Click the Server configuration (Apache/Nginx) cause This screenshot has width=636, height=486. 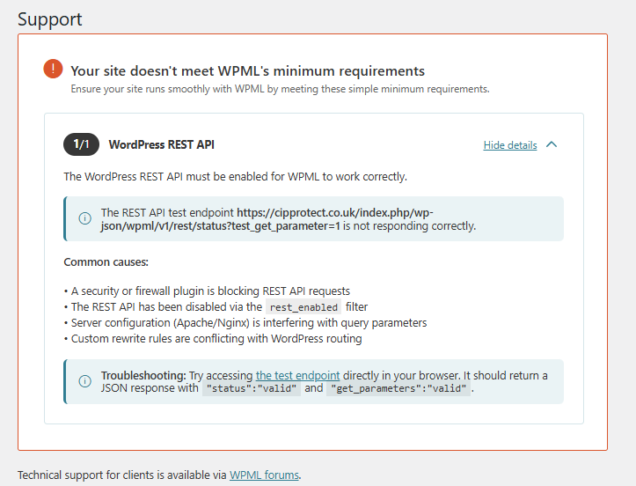click(248, 323)
